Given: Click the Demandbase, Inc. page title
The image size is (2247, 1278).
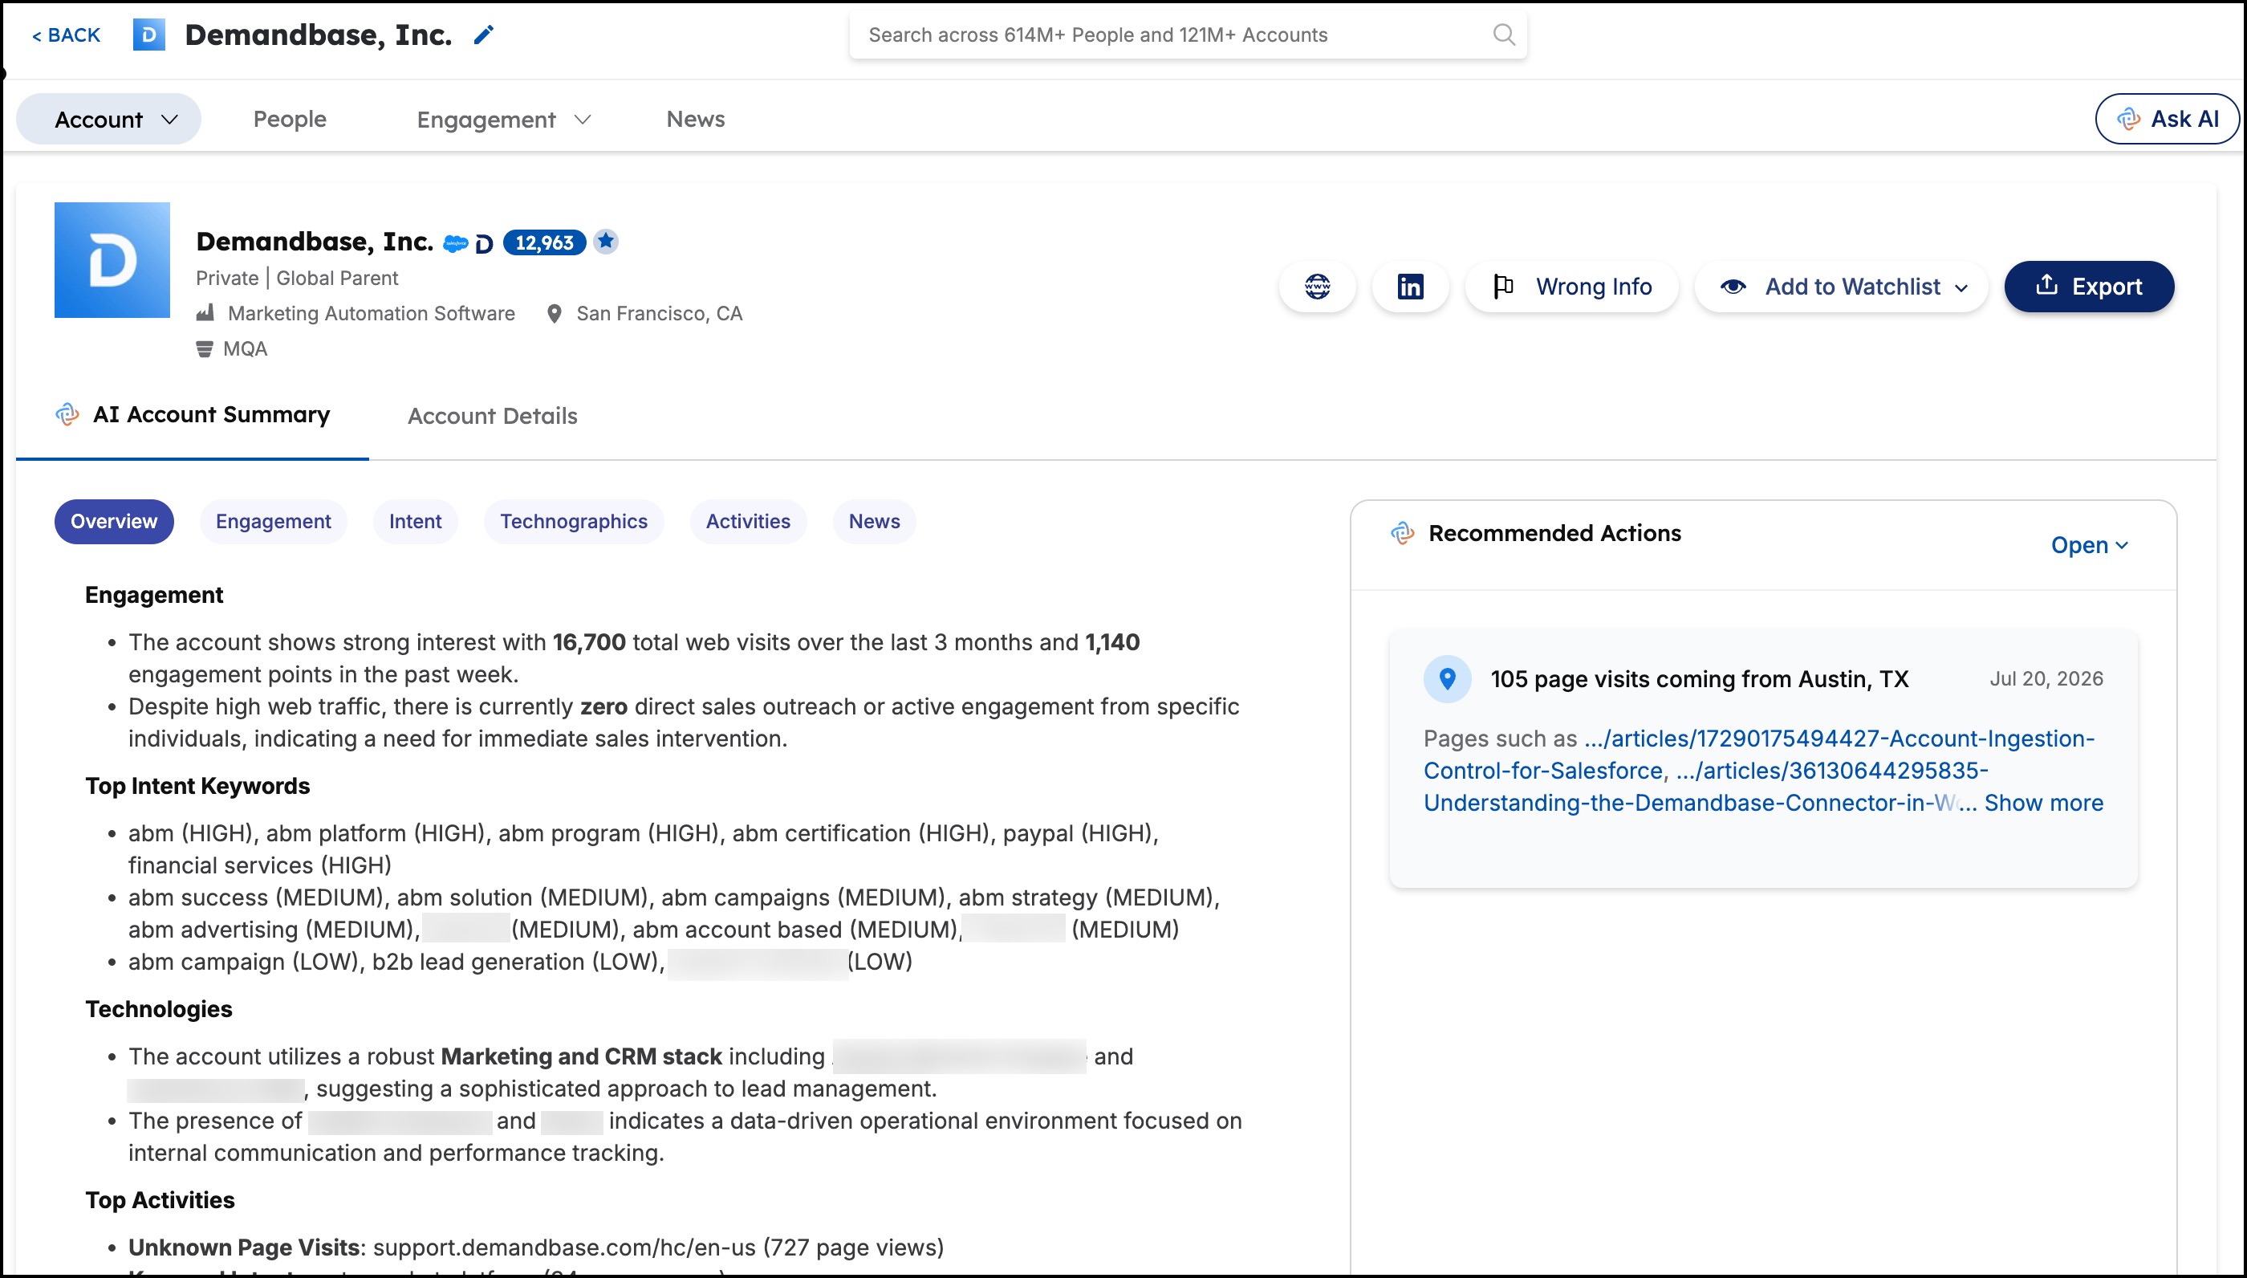Looking at the screenshot, I should tap(319, 35).
